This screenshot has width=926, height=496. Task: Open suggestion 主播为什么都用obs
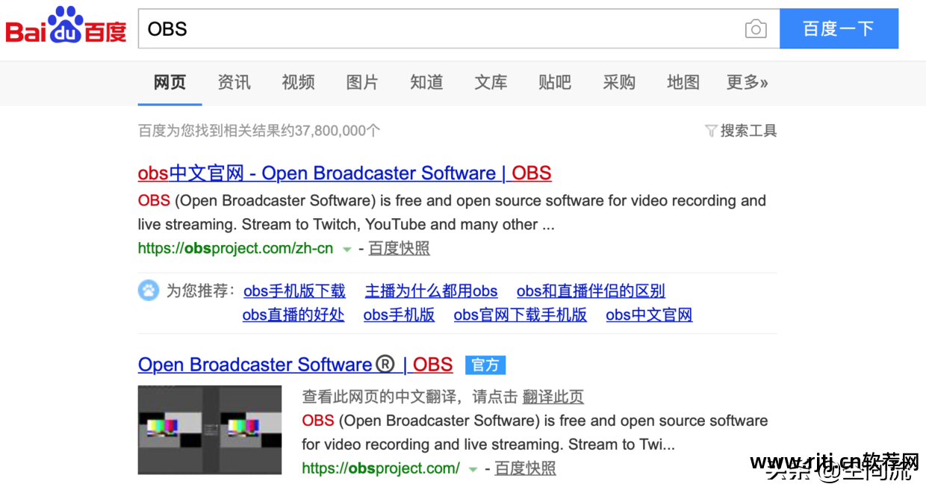431,291
